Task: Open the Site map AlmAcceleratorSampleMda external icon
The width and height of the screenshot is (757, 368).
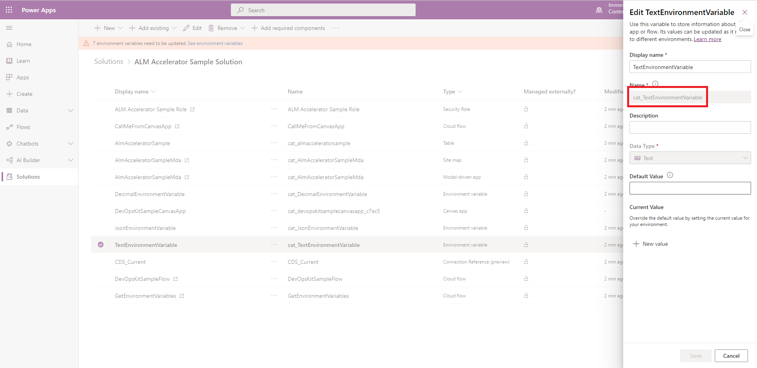Action: pyautogui.click(x=187, y=160)
